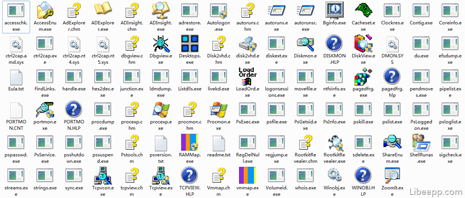Open portmon.exe icon
Screen dimensions: 465x198
[x=45, y=110]
